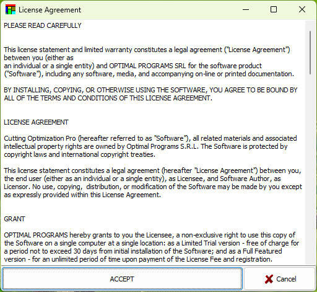Click the Cancel button
The width and height of the screenshot is (317, 292).
[x=280, y=279]
